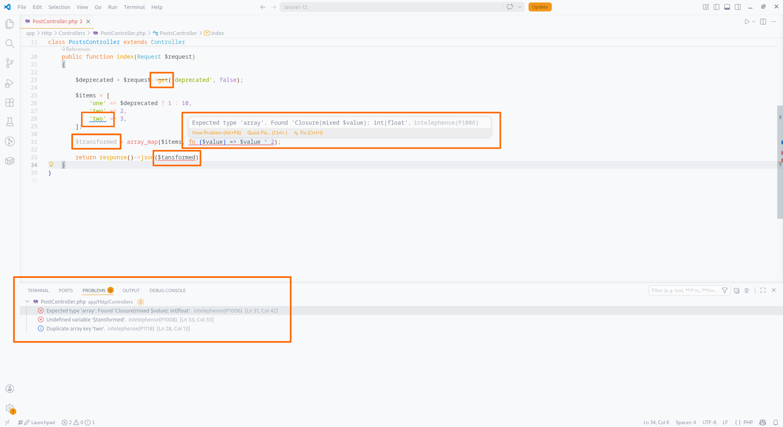Click the Fix (Ctrl+I) link in popup
This screenshot has height=427, width=783.
pos(308,133)
